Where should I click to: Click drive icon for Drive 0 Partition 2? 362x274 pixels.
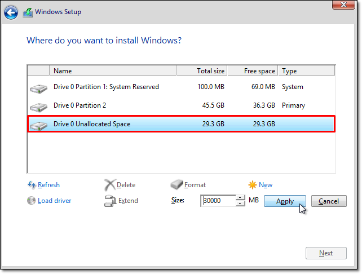(38, 107)
